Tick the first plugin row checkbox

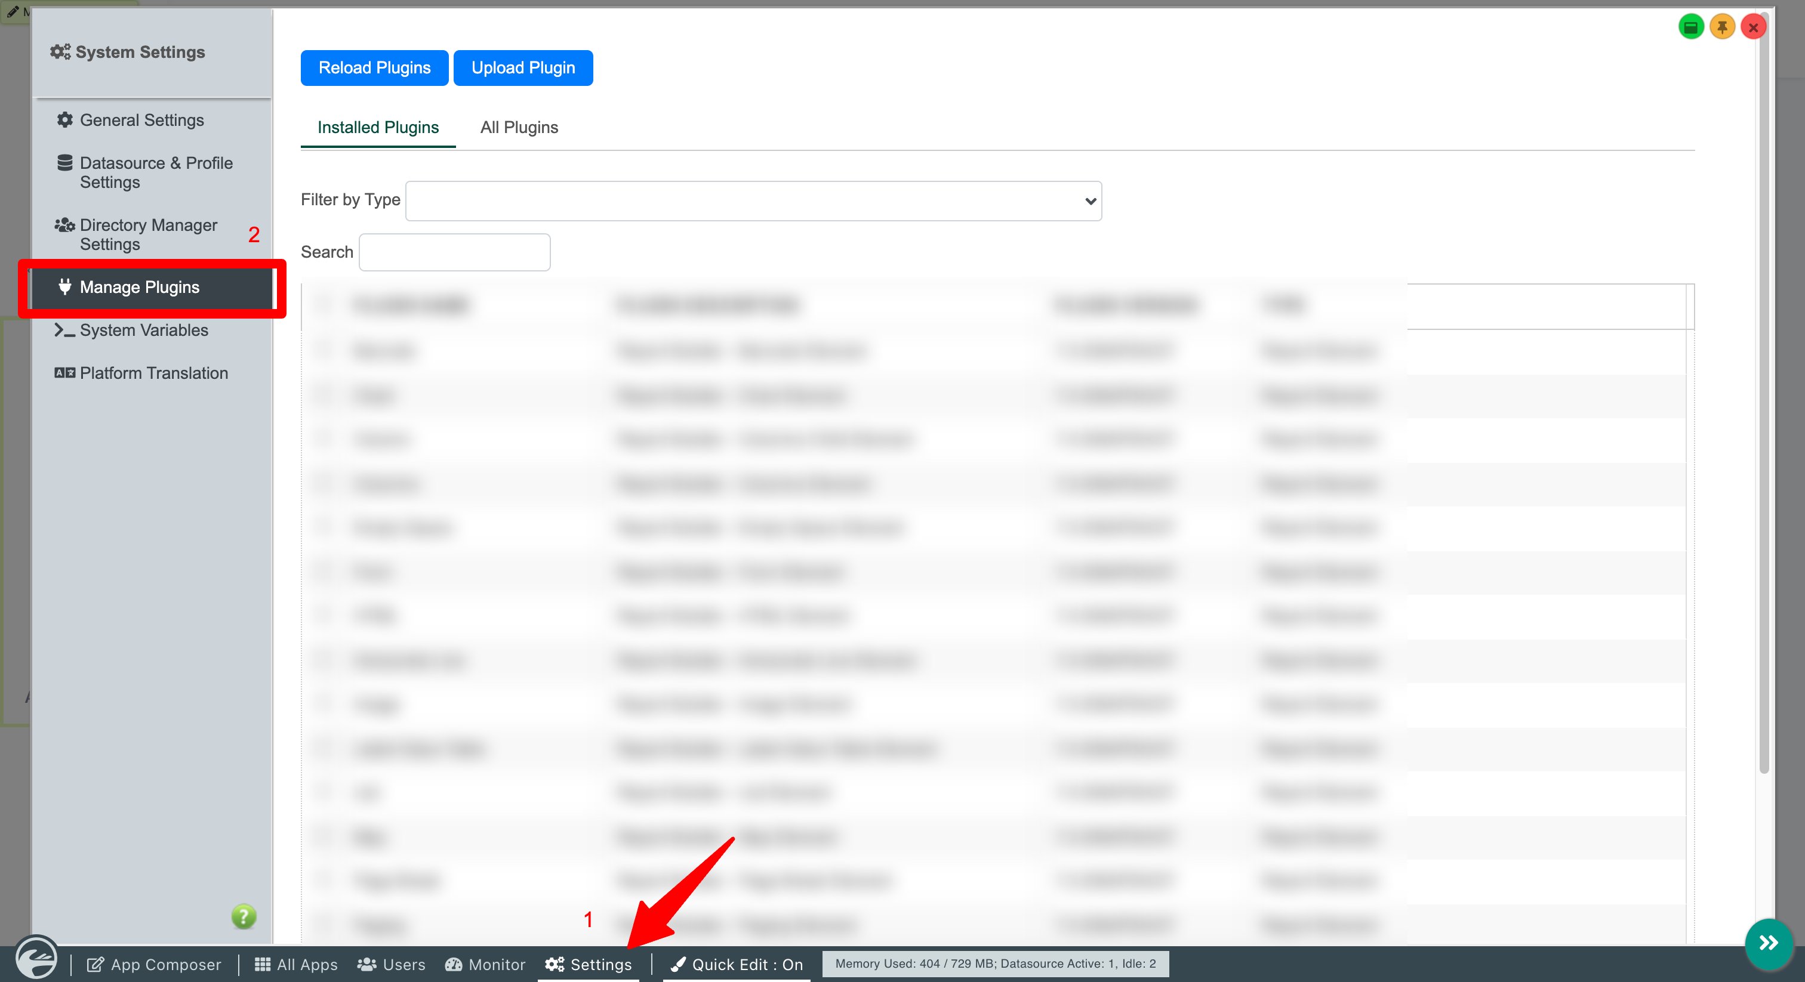point(325,350)
